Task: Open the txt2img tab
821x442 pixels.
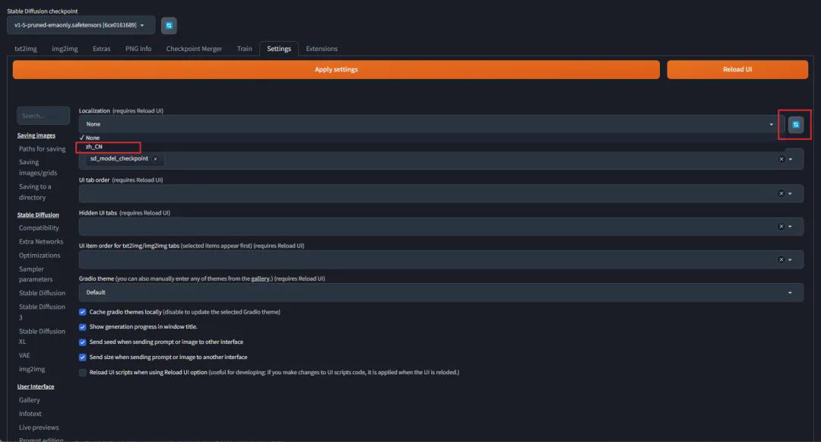Action: tap(26, 49)
